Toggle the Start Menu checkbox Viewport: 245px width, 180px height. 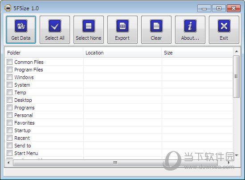[9, 153]
